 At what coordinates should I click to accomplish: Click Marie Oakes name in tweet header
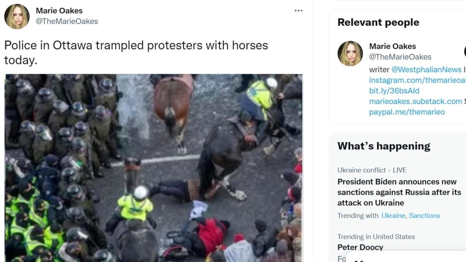(59, 10)
